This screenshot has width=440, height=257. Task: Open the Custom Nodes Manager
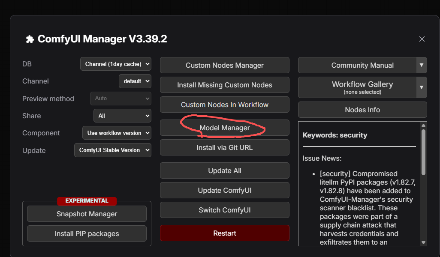pyautogui.click(x=224, y=65)
